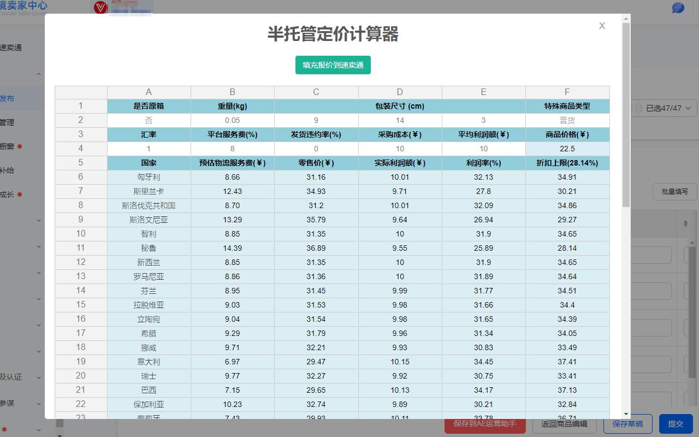Click the 秘鲁 country cell
Screen dimensions: 699x437
click(149, 248)
